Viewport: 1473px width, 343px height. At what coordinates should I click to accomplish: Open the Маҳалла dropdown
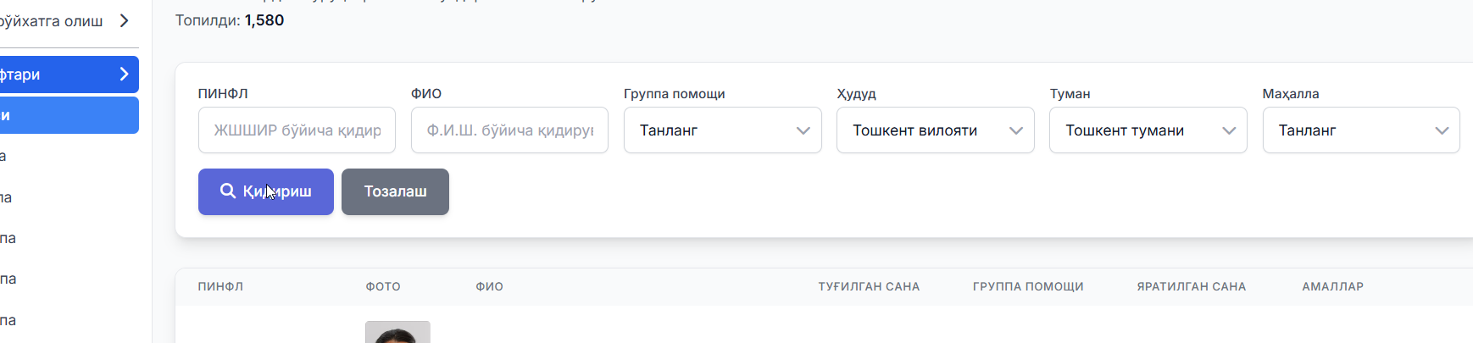tap(1360, 130)
